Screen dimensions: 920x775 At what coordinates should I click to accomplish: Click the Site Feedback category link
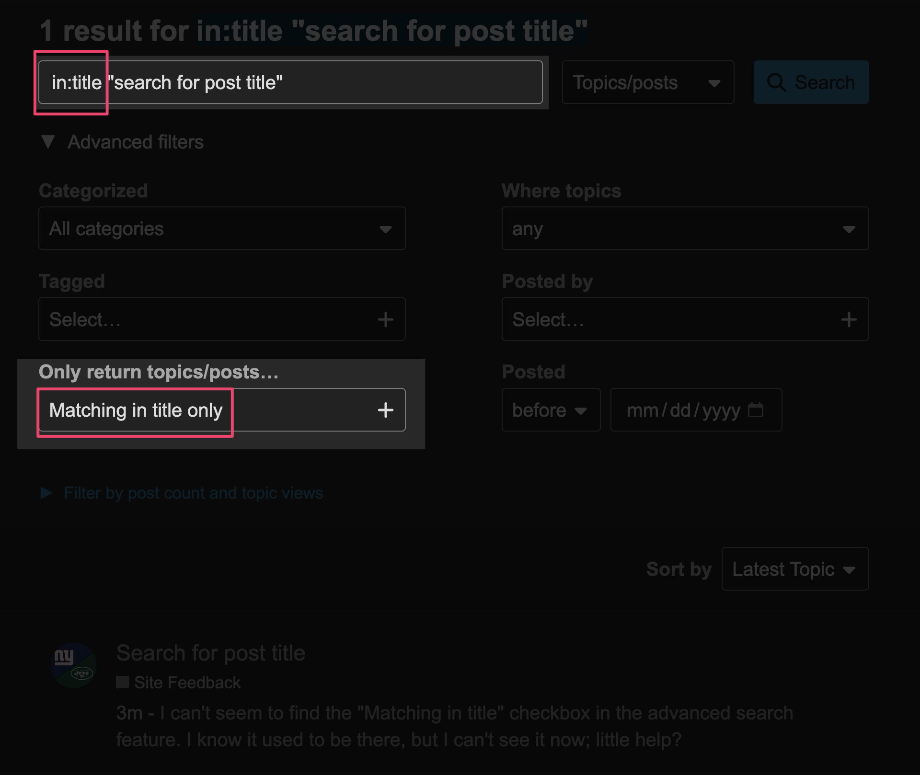point(187,682)
